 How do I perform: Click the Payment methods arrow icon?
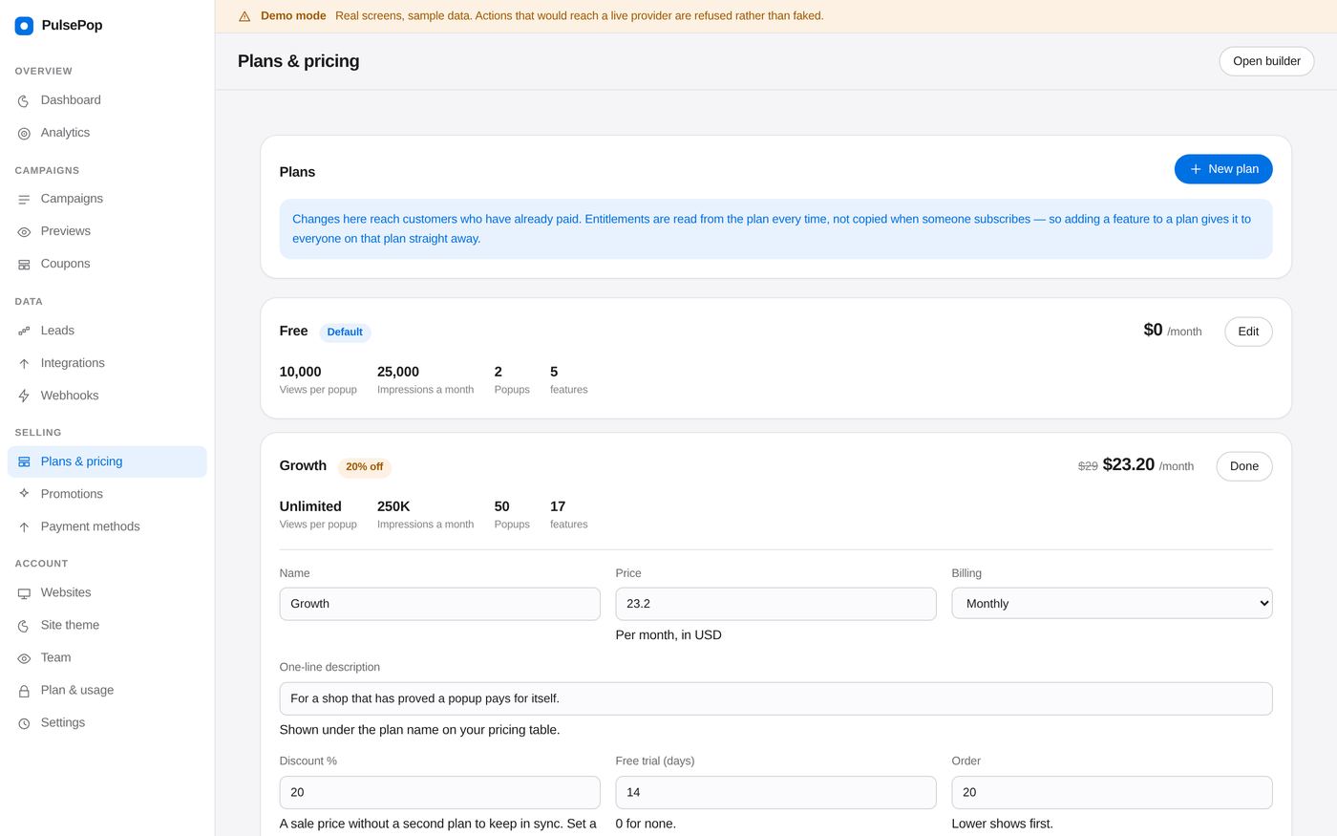pos(24,527)
